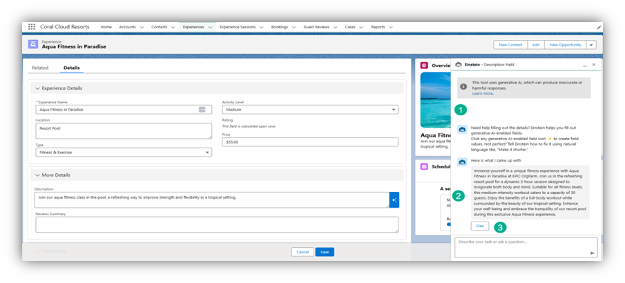Go to the Home tab

click(106, 27)
